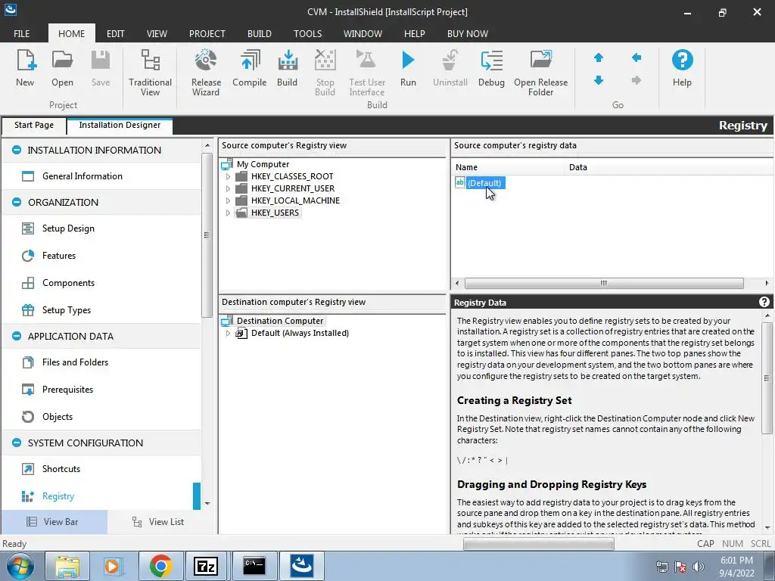Open the VIEW ribbon tab

[x=157, y=33]
